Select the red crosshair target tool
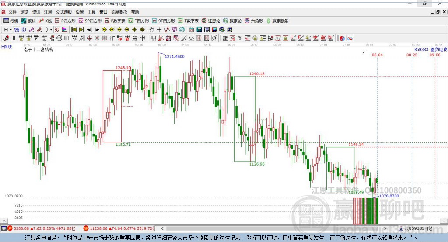 pos(89,38)
